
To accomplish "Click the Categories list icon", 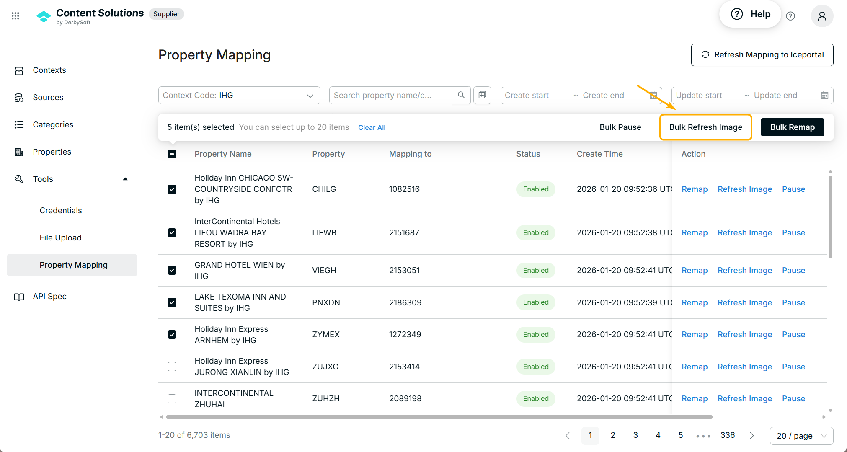I will point(19,125).
